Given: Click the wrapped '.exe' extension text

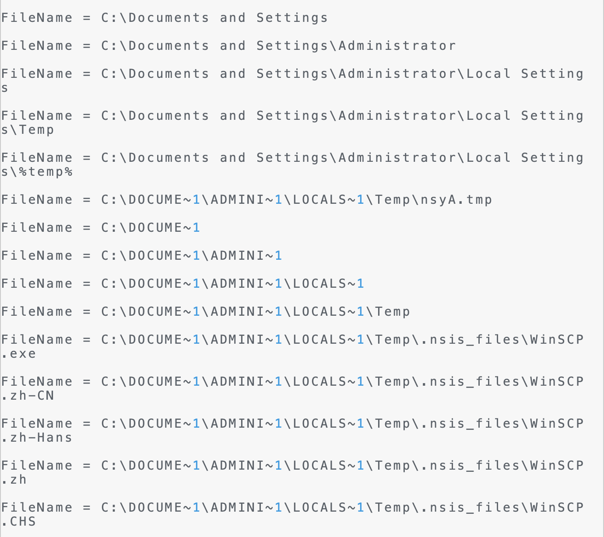Looking at the screenshot, I should coord(18,354).
